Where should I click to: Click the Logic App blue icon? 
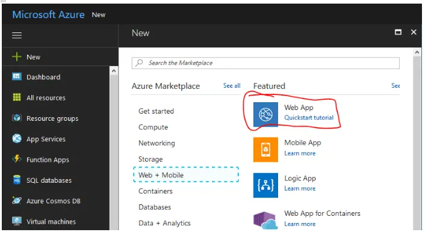coord(265,185)
